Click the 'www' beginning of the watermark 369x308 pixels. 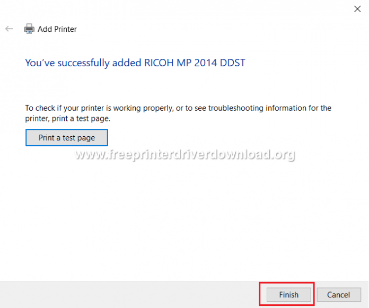89,155
